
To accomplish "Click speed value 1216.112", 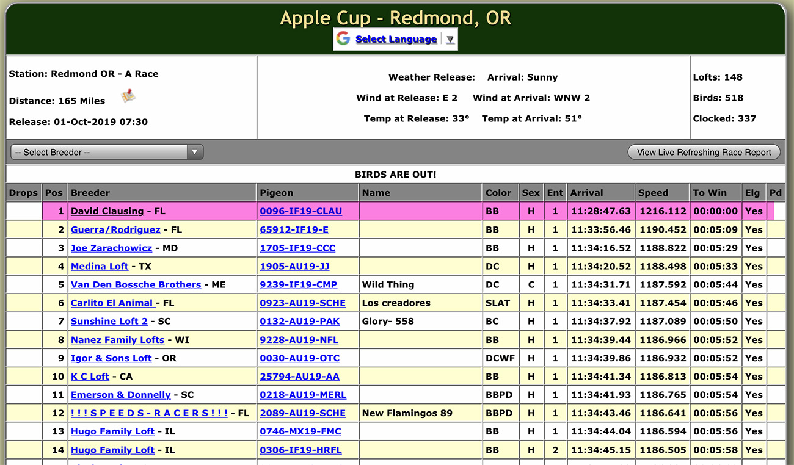I will [x=663, y=211].
